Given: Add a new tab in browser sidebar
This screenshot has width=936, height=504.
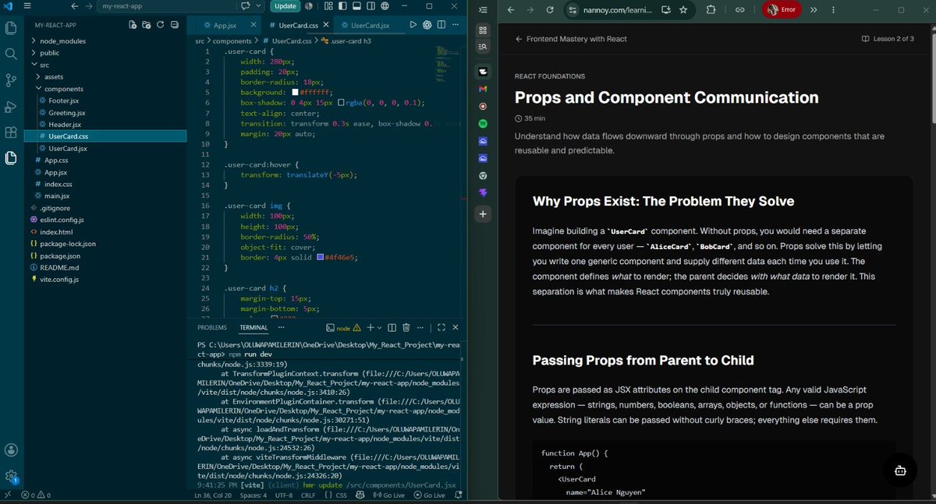Looking at the screenshot, I should pos(483,213).
